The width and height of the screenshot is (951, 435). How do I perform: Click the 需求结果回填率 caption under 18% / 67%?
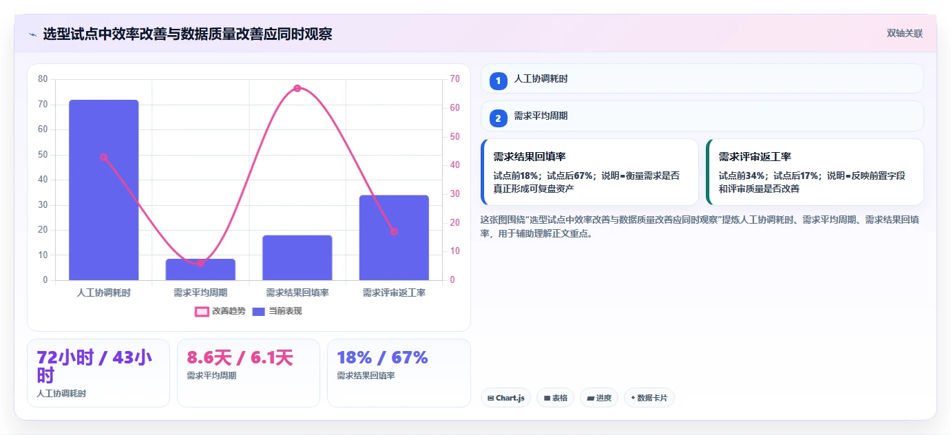pyautogui.click(x=366, y=376)
